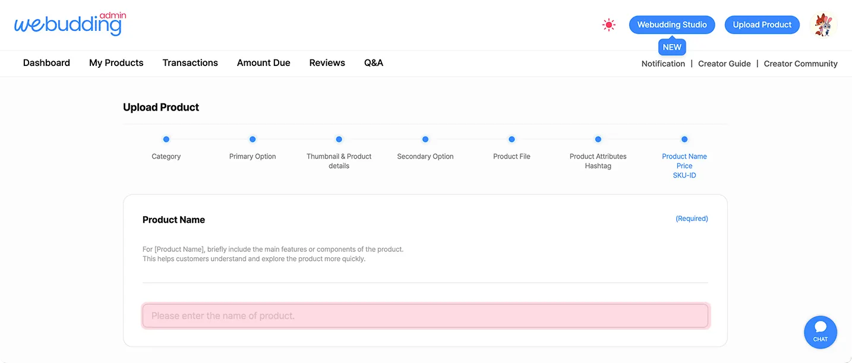Open the fox avatar profile menu
Screen dimensions: 852x363
(823, 25)
